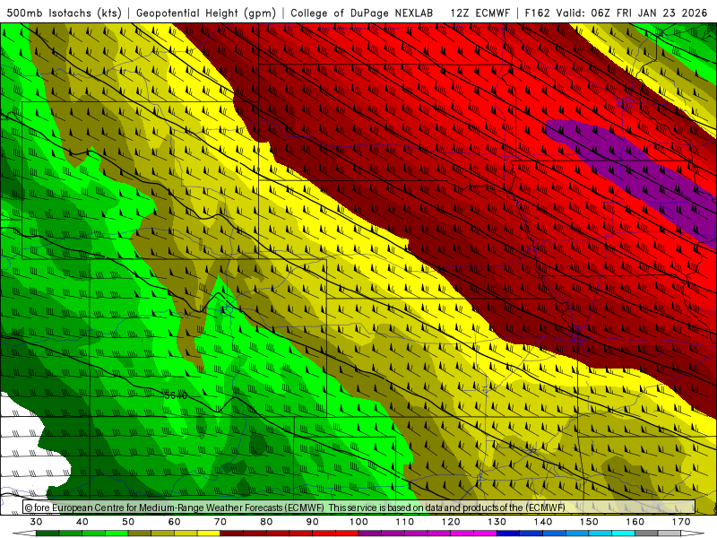Click the "100" value on the color scale

[358, 522]
